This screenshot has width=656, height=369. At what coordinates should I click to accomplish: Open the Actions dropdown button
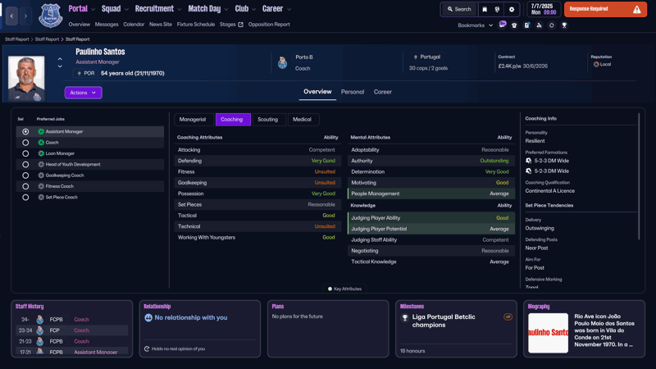pyautogui.click(x=84, y=93)
